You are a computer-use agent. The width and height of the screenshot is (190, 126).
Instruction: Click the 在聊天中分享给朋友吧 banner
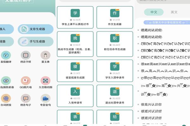[167, 22]
